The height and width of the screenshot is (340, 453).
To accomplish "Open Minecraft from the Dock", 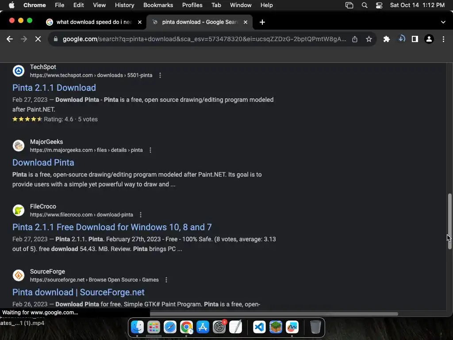I will [x=276, y=327].
